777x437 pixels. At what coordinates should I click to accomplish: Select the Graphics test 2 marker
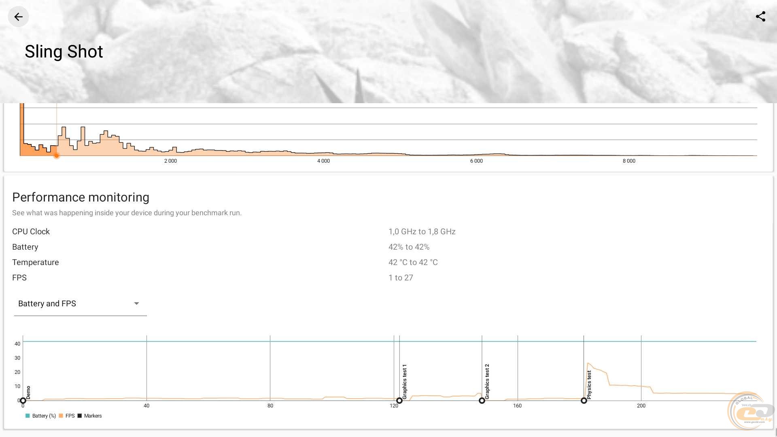click(482, 401)
